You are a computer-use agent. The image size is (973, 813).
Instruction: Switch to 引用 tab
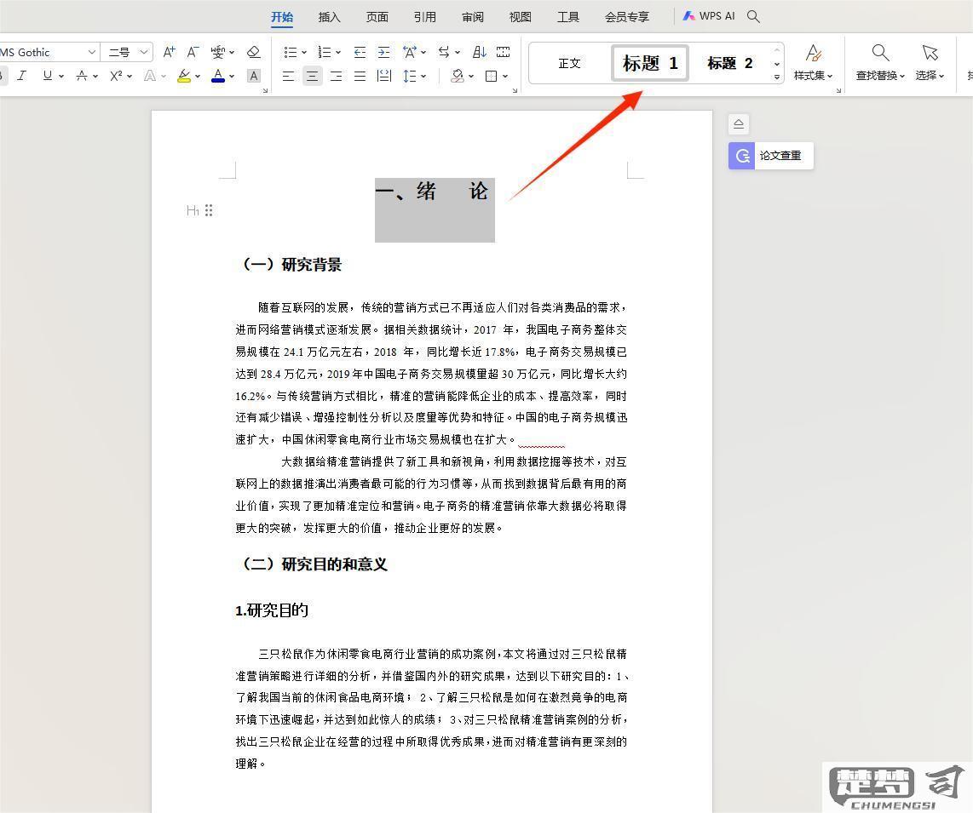(x=425, y=17)
